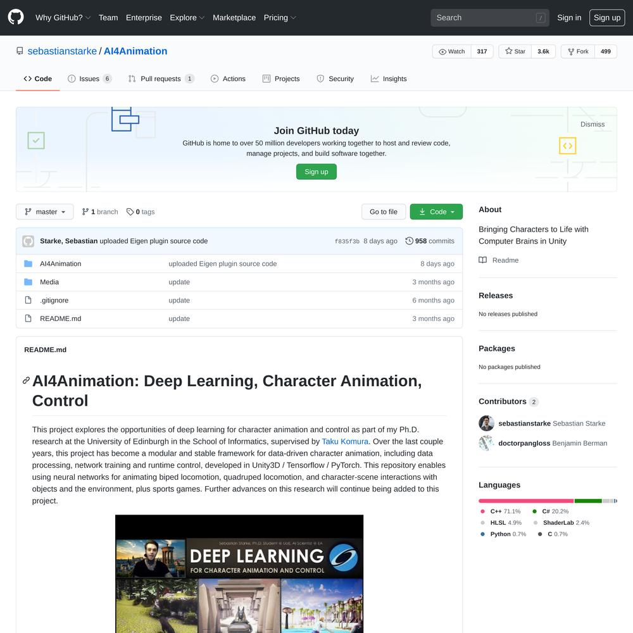Star the AI4Animation repository
The image size is (633, 633).
(x=515, y=51)
